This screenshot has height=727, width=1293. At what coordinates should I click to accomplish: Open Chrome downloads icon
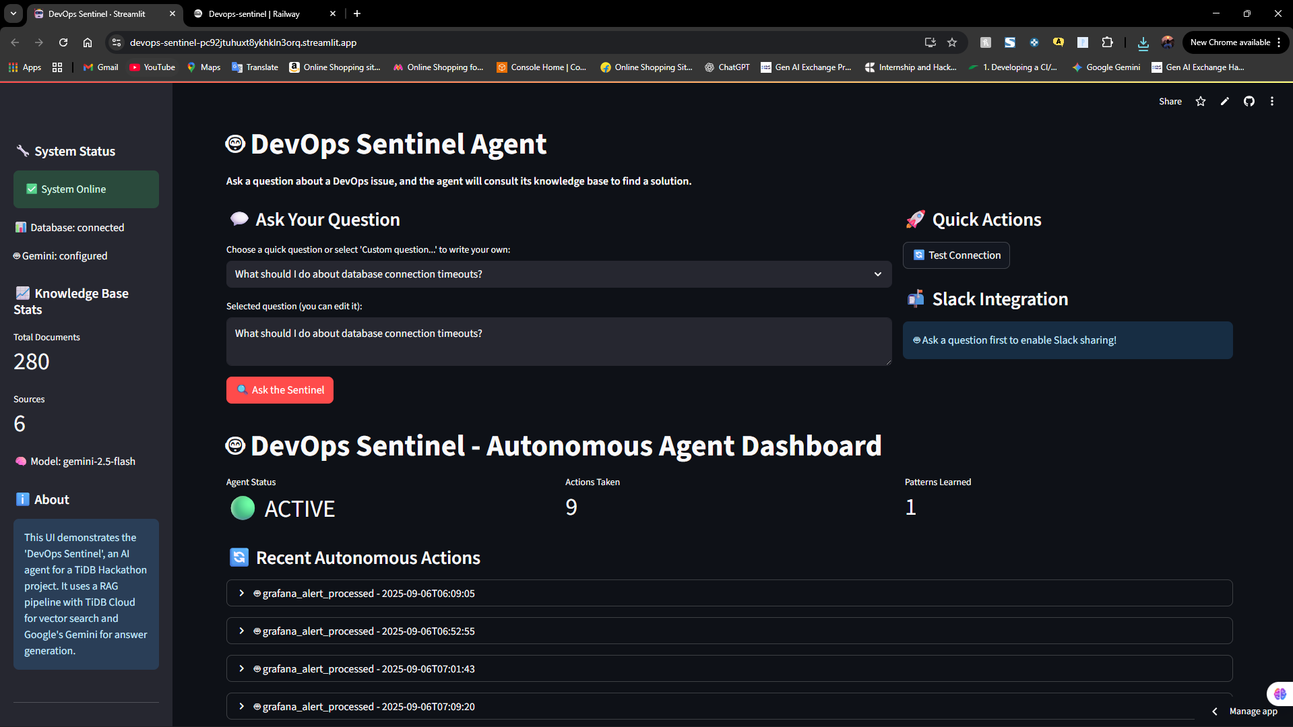(1143, 42)
